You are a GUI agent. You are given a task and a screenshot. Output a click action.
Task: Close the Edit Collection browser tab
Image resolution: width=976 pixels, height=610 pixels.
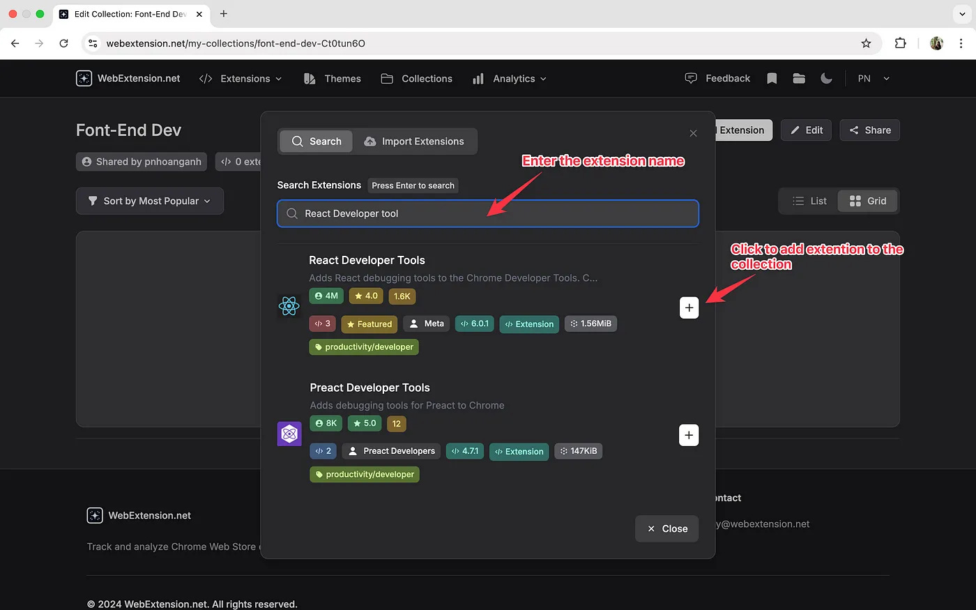point(199,14)
